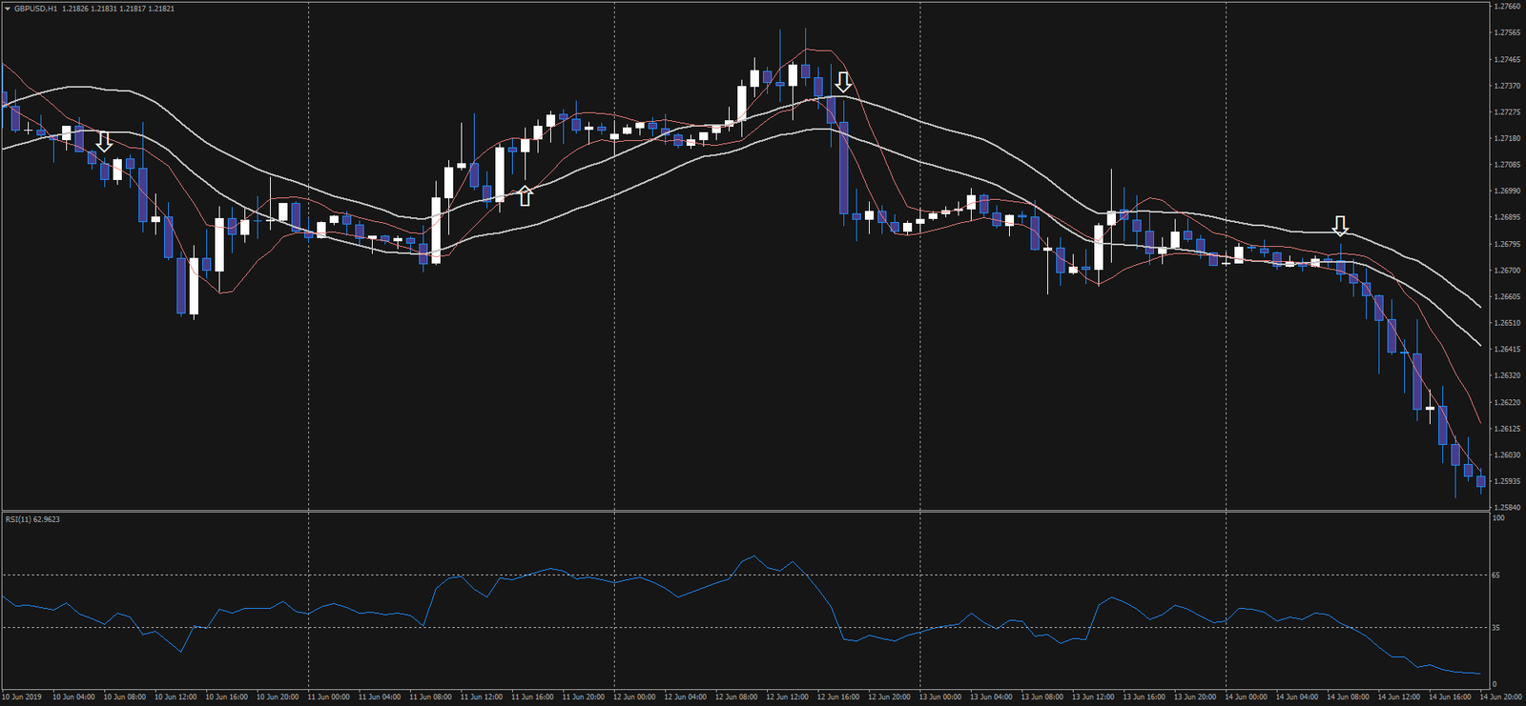The height and width of the screenshot is (706, 1526).
Task: Click the RSI 65 level label
Action: click(1496, 575)
